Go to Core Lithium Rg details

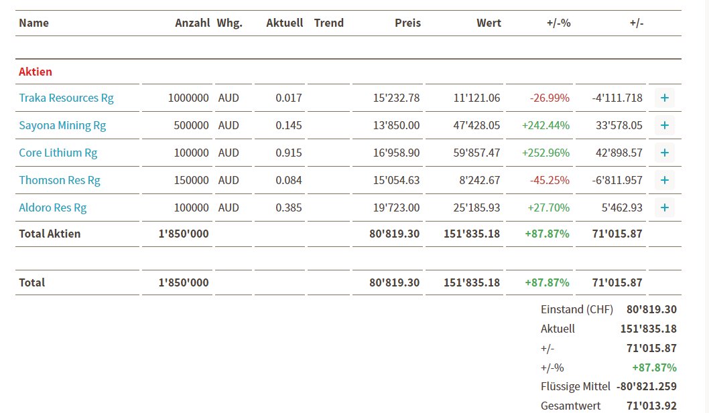58,153
